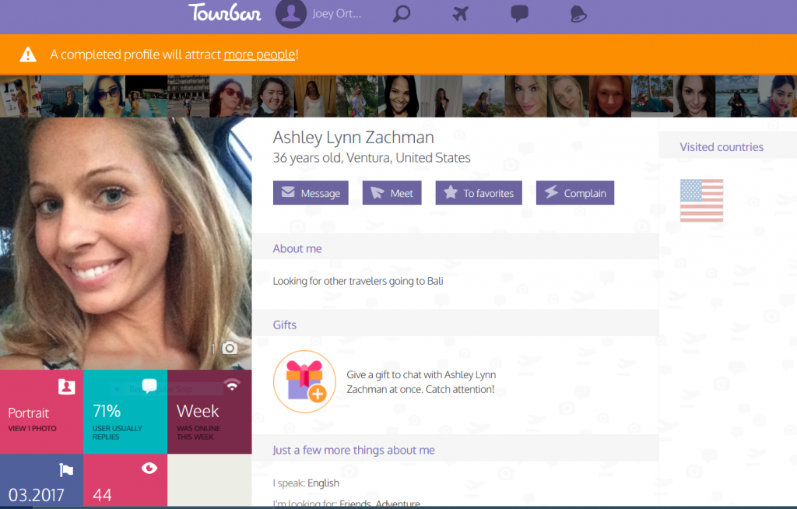Click the Tourbar logo

(225, 13)
